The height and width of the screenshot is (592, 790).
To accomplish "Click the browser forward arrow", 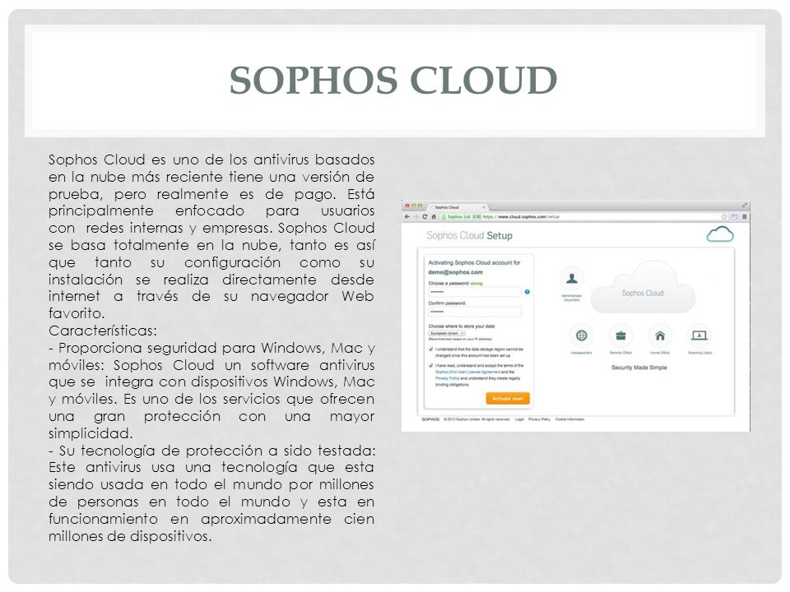I will pyautogui.click(x=416, y=216).
